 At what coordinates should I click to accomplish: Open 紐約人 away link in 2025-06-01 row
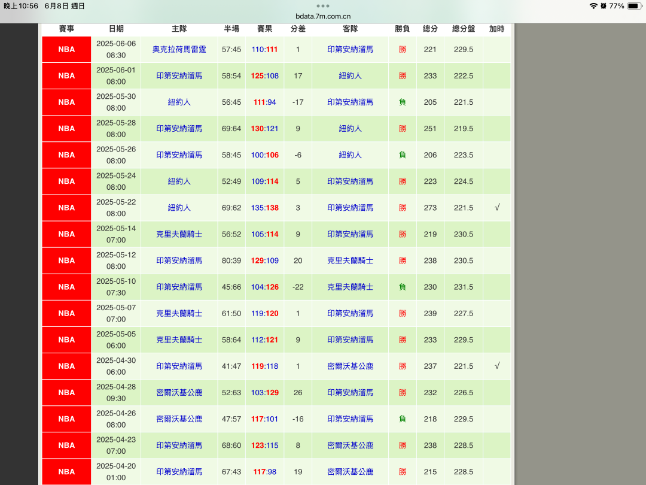(x=350, y=76)
